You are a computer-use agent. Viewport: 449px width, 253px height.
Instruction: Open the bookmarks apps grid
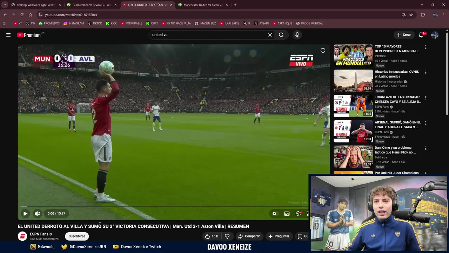coord(5,24)
